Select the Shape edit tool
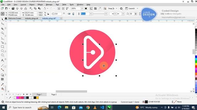Screen dimensions: 197x110 tap(2, 24)
